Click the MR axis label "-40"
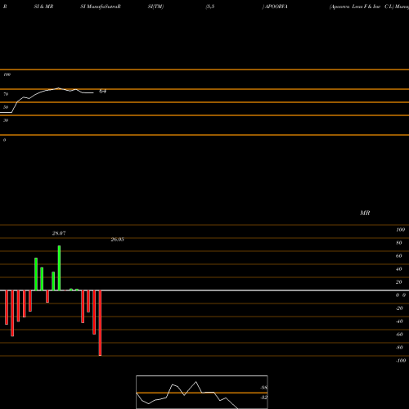 pos(399,321)
